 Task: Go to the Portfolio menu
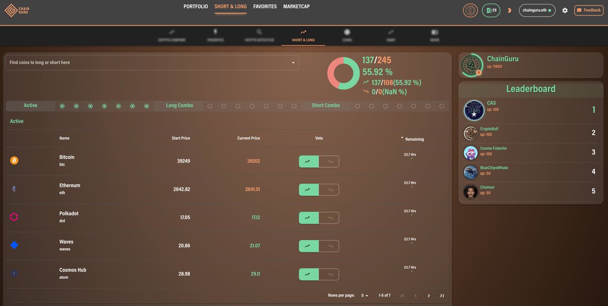[x=196, y=7]
